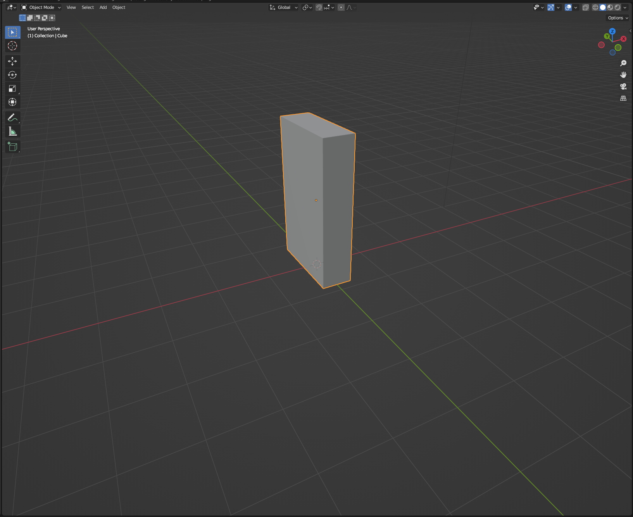Click the zoom magnifier viewport icon
Image resolution: width=633 pixels, height=517 pixels.
tap(623, 63)
